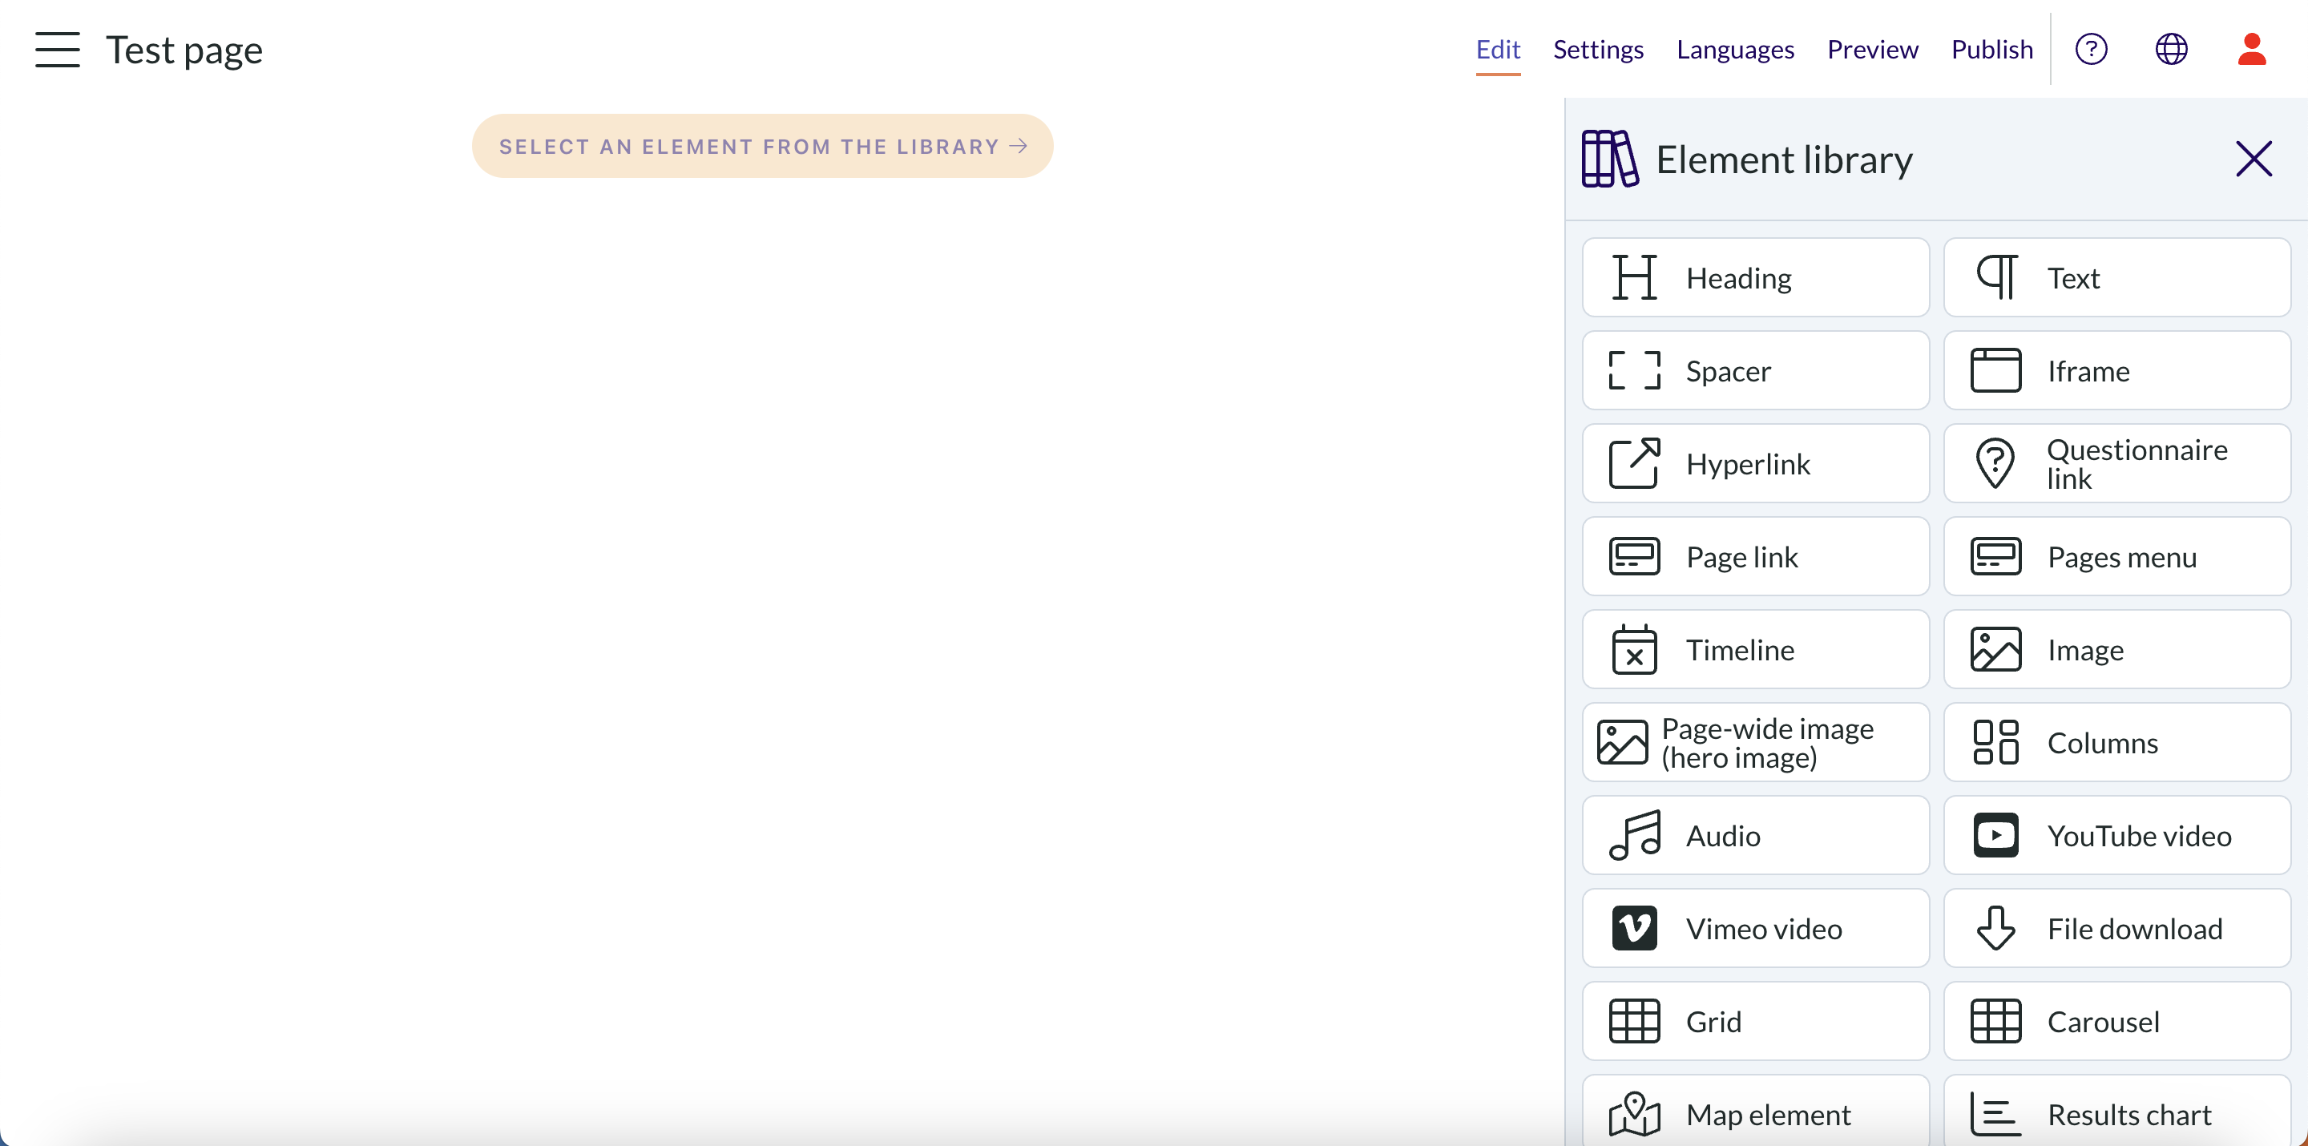
Task: Click the Element library heading text
Action: click(1784, 159)
